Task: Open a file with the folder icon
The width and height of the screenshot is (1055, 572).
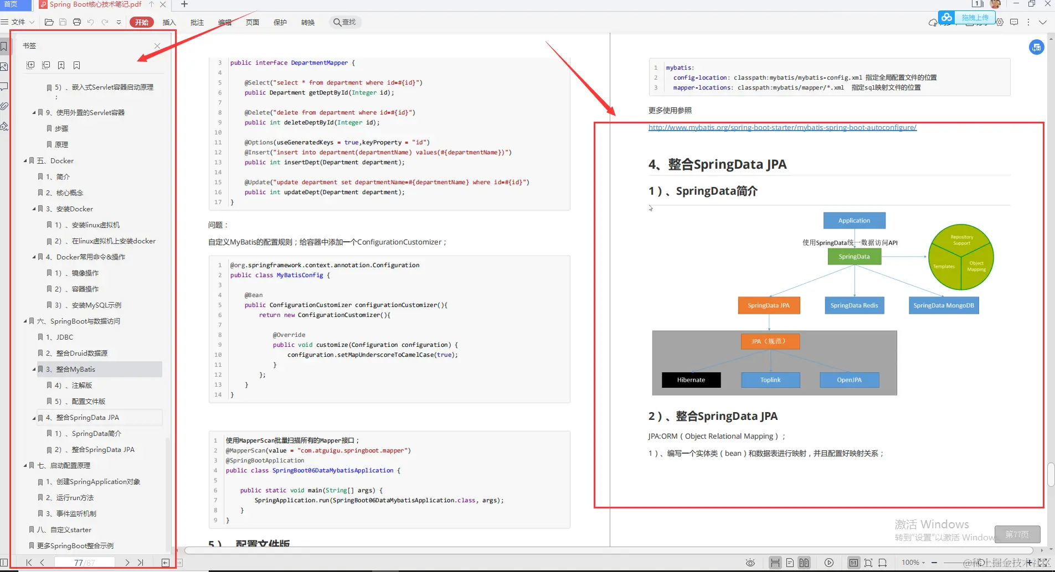Action: [x=49, y=22]
